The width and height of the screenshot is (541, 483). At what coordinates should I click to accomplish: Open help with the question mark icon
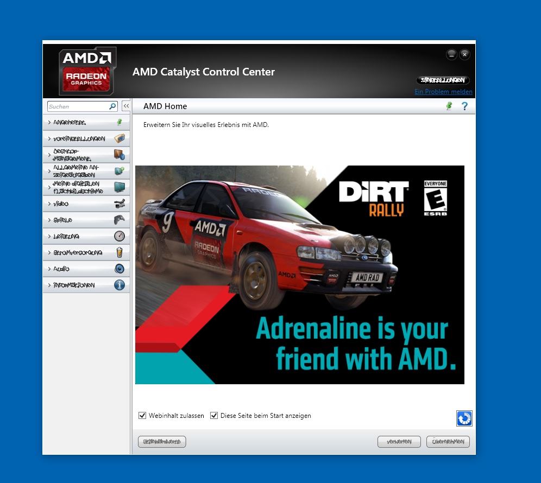pyautogui.click(x=465, y=106)
